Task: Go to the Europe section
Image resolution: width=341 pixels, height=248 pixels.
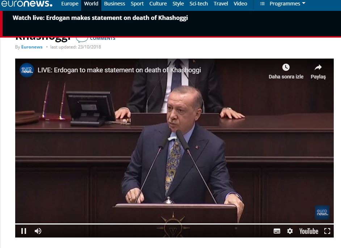Action: [x=70, y=4]
